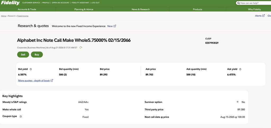271x128 pixels.
Task: Click the Fixed Income breadcrumb
Action: (x=23, y=16)
